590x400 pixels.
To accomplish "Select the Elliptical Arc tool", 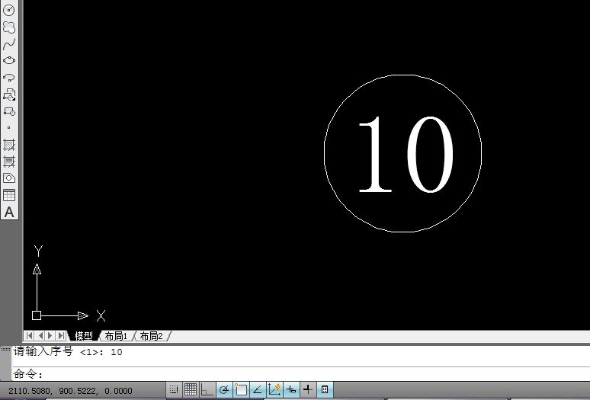I will click(x=9, y=78).
